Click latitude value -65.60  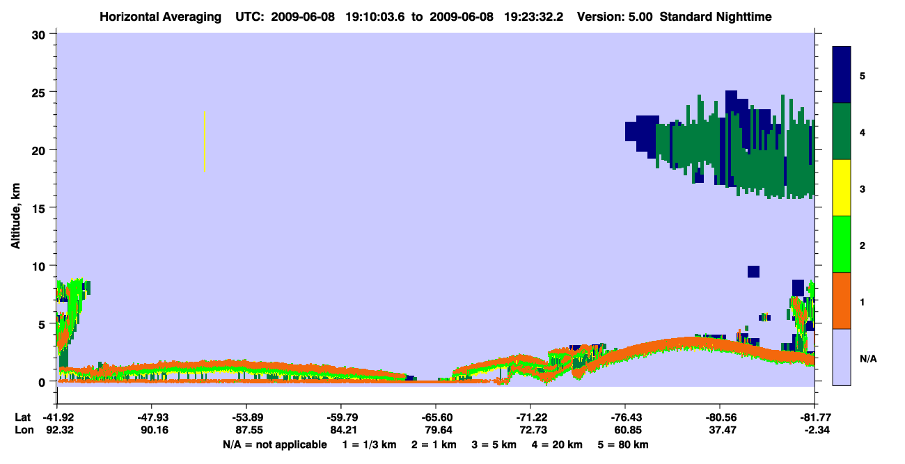436,417
